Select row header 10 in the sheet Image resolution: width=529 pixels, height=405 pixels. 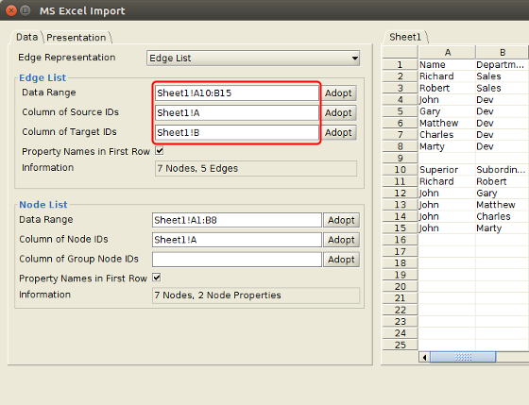(x=401, y=170)
